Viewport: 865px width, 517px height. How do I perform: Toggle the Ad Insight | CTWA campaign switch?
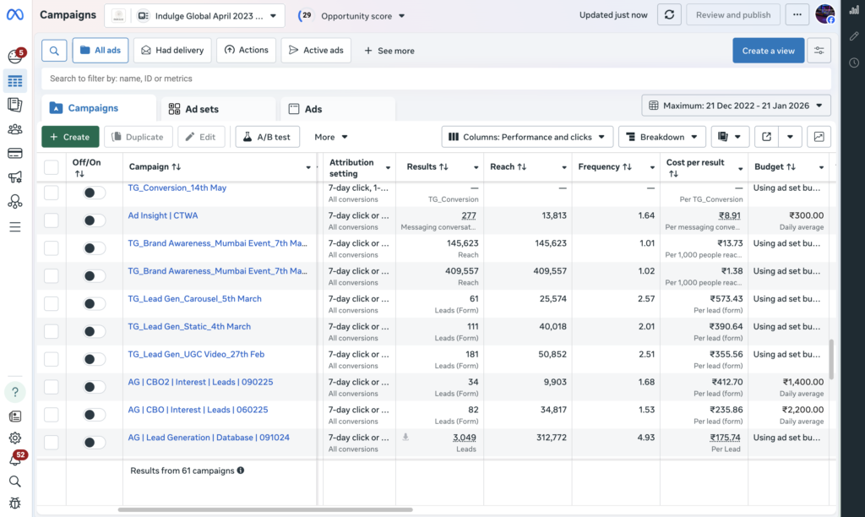(x=95, y=220)
